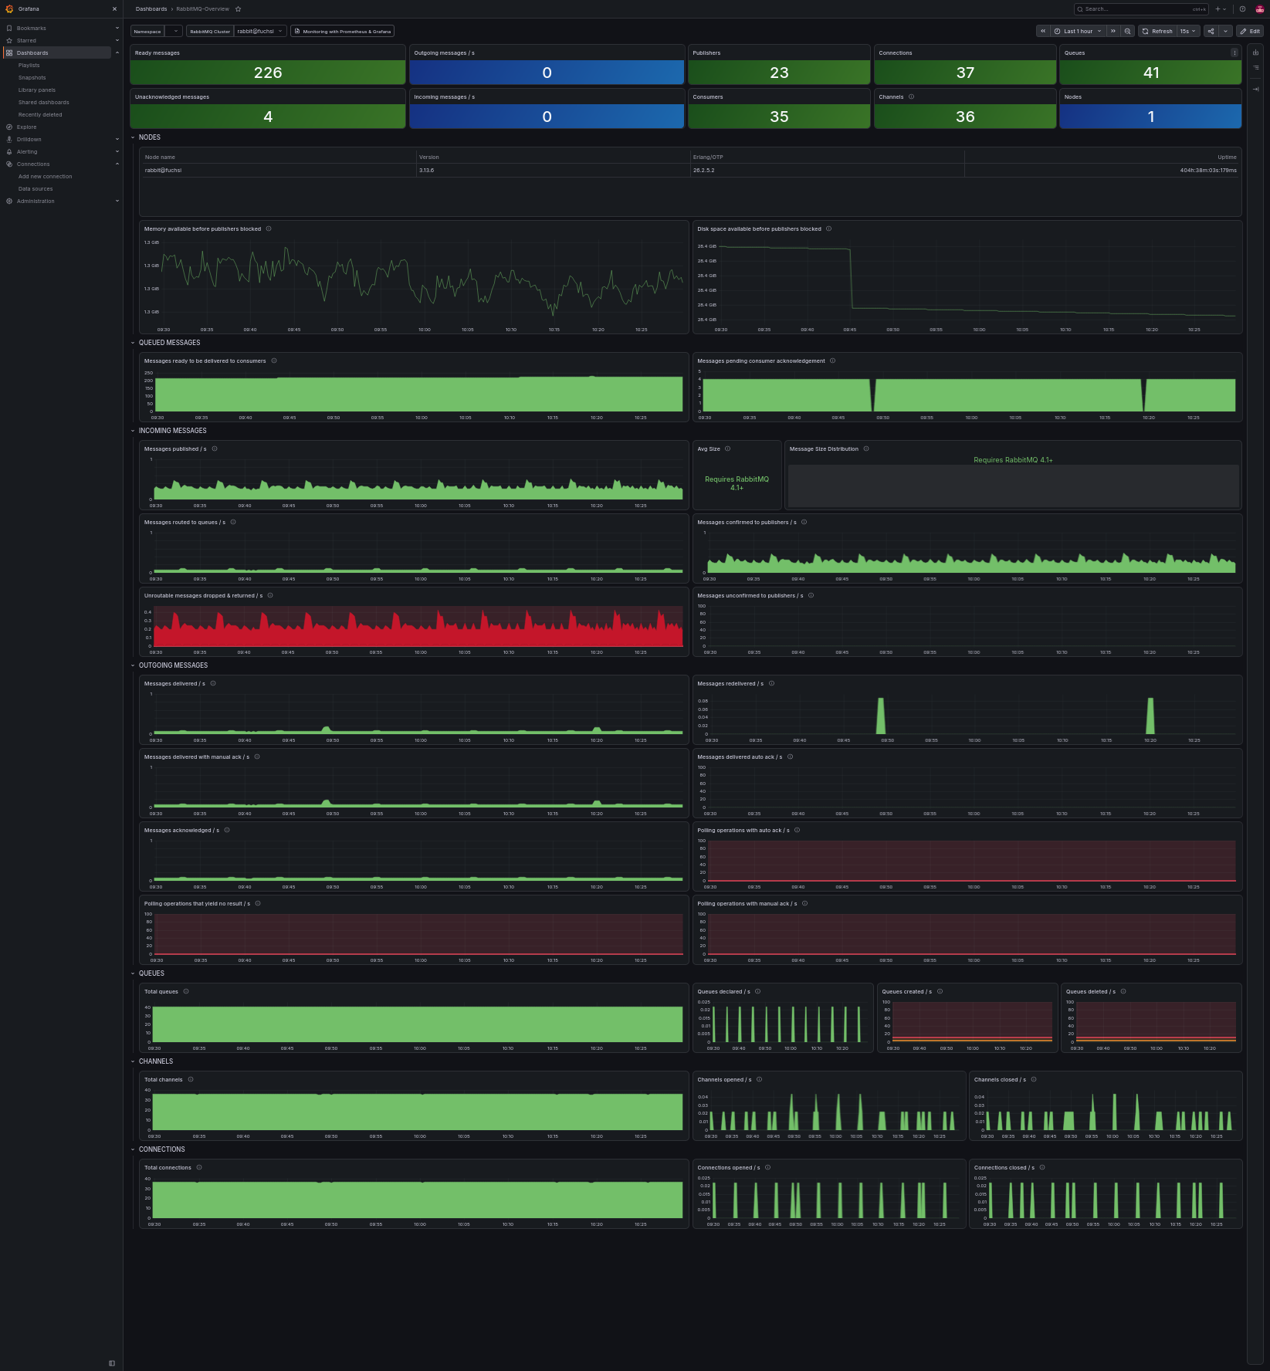Open the Queues panel three-dot menu
Viewport: 1270px width, 1371px height.
tap(1234, 52)
